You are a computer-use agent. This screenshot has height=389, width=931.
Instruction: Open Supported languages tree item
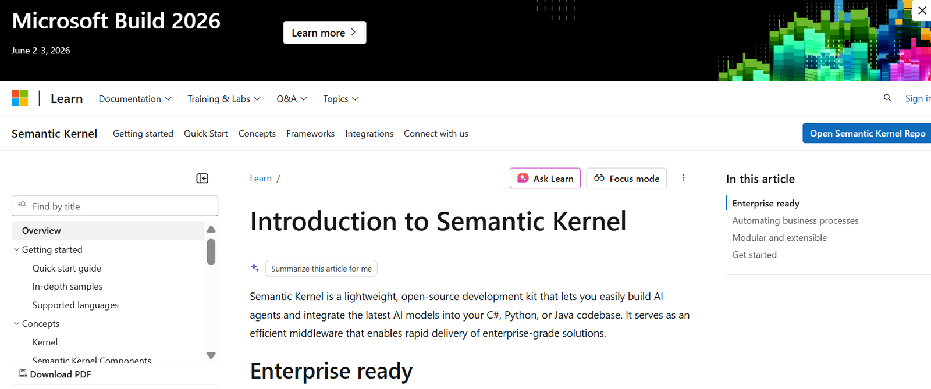click(76, 305)
